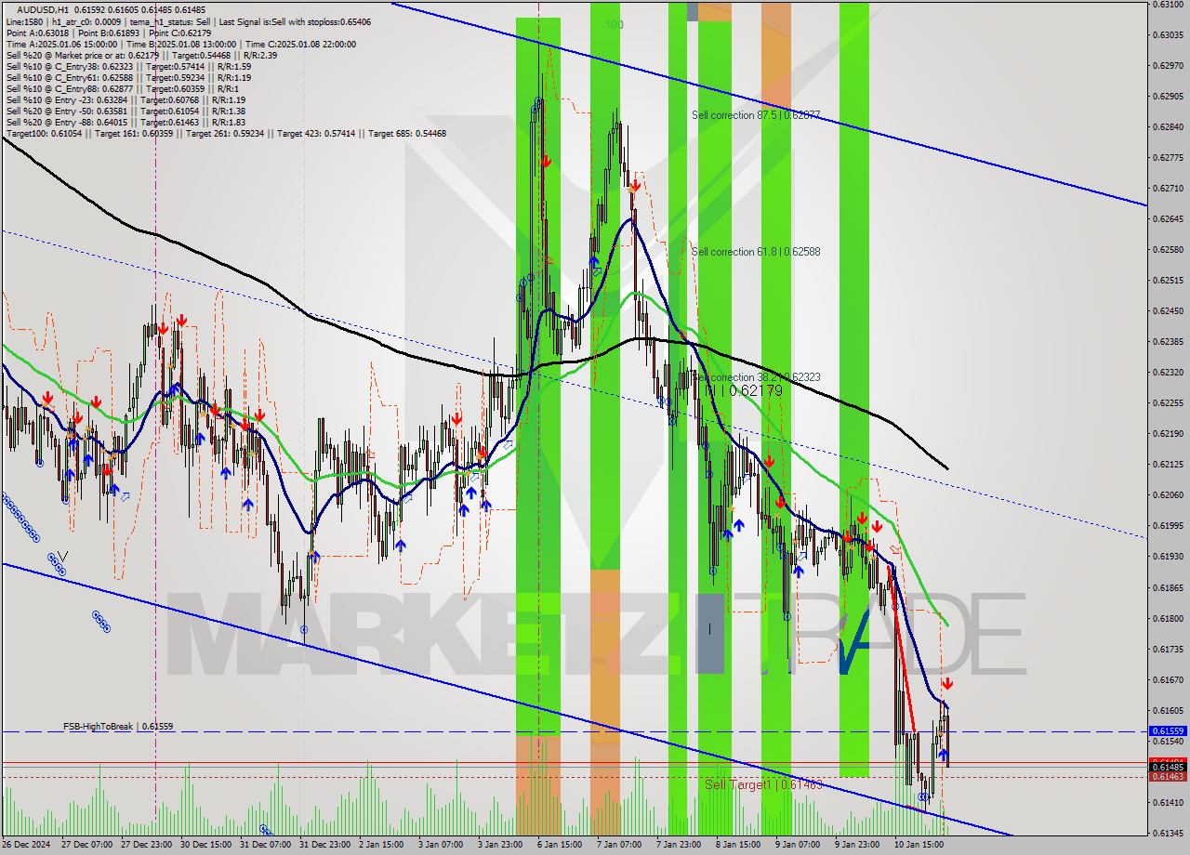The width and height of the screenshot is (1190, 855).
Task: Click the 'Sell %10 @ C_Entry38: 0.62323' line
Action: (128, 66)
